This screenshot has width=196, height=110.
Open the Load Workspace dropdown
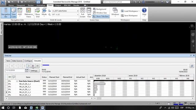click(x=130, y=11)
